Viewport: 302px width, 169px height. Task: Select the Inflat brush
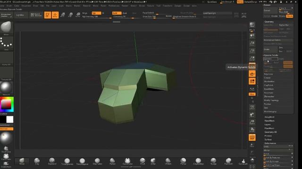[x=153, y=161]
